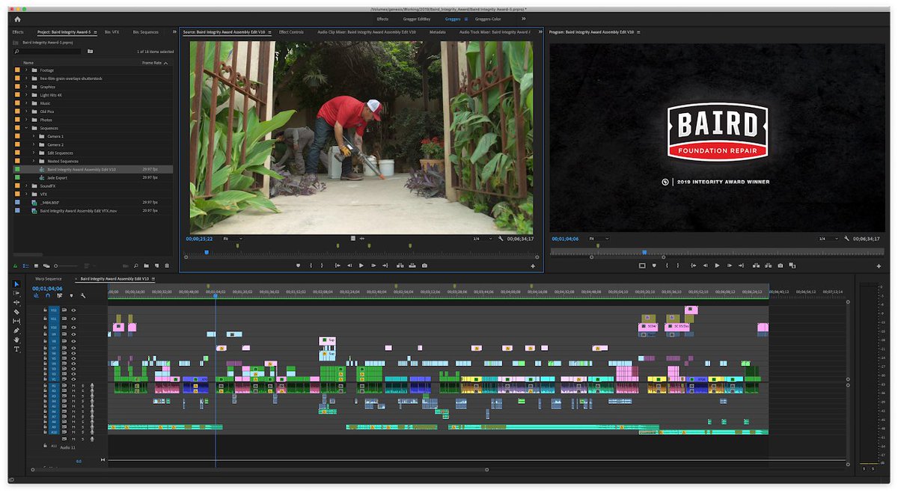This screenshot has height=493, width=898.
Task: Click Project panel Find magnifier icon
Action: [x=135, y=266]
